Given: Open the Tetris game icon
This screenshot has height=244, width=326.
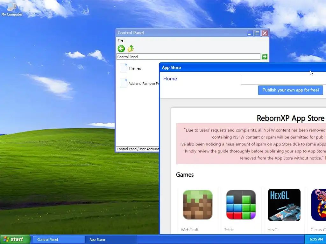Looking at the screenshot, I should click(x=241, y=205).
